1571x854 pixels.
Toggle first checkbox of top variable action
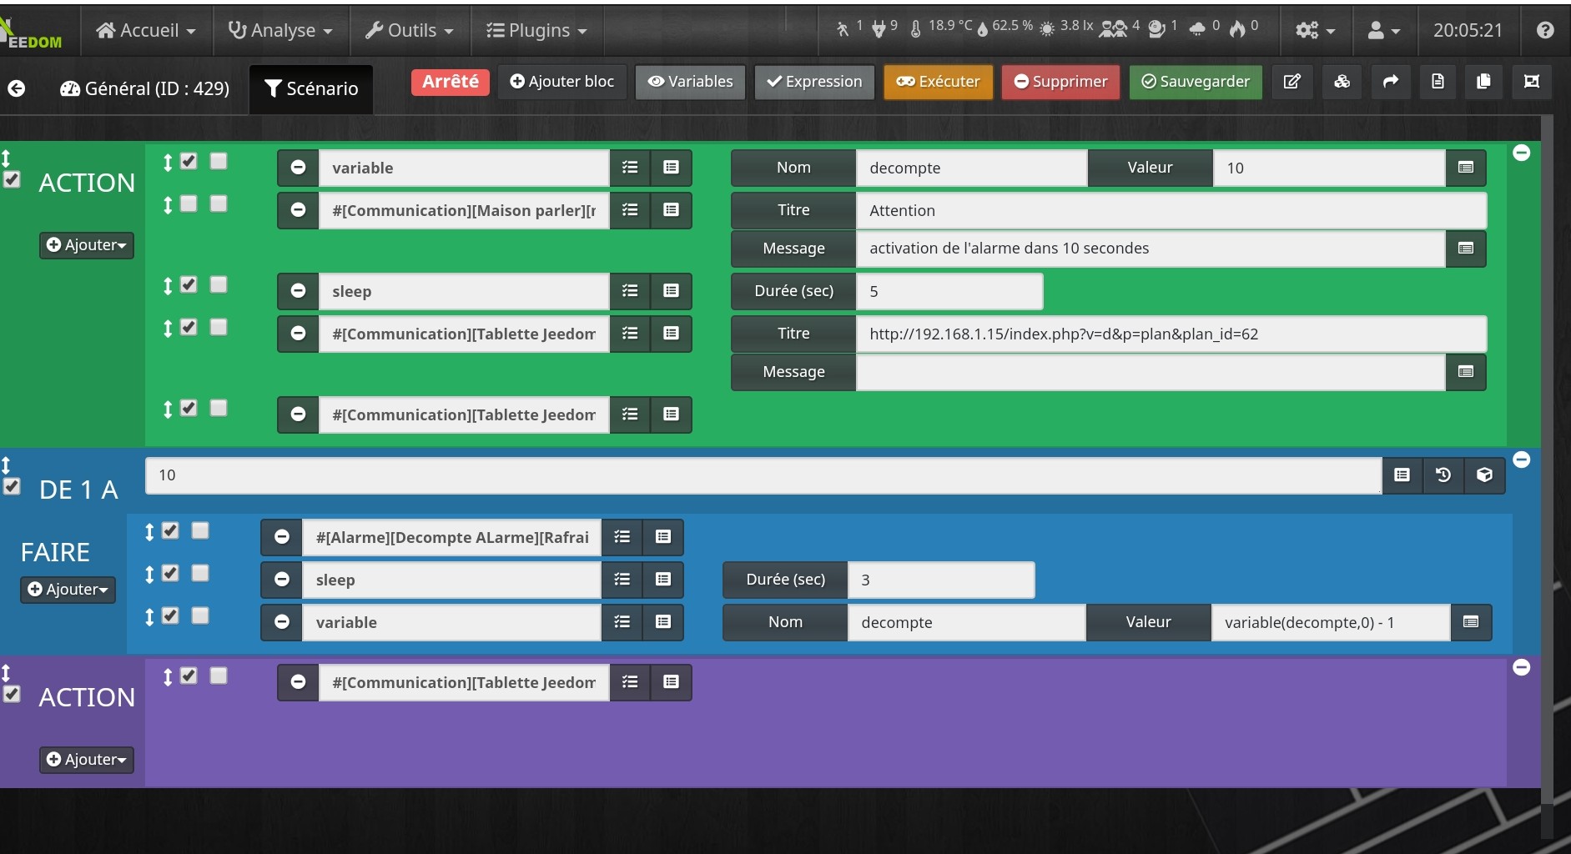coord(189,161)
